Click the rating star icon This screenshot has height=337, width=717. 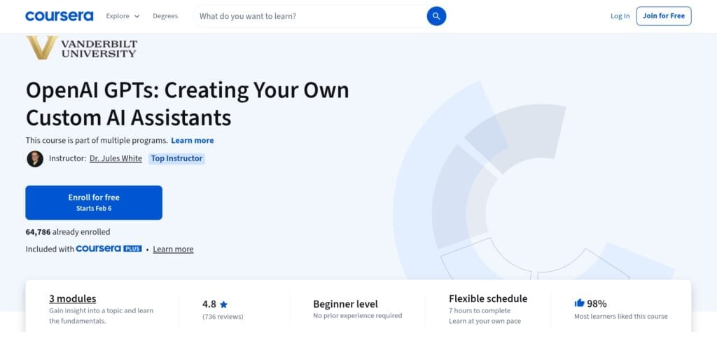coord(223,304)
